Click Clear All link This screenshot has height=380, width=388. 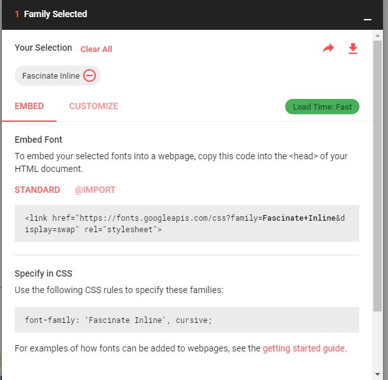[97, 49]
